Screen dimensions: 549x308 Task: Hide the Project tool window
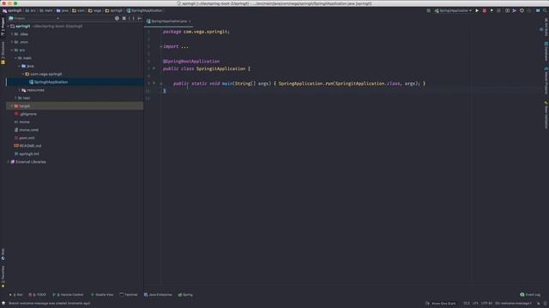pyautogui.click(x=139, y=18)
